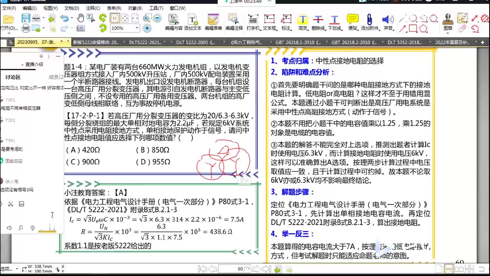Open the 注释(C) menu

(x=93, y=8)
